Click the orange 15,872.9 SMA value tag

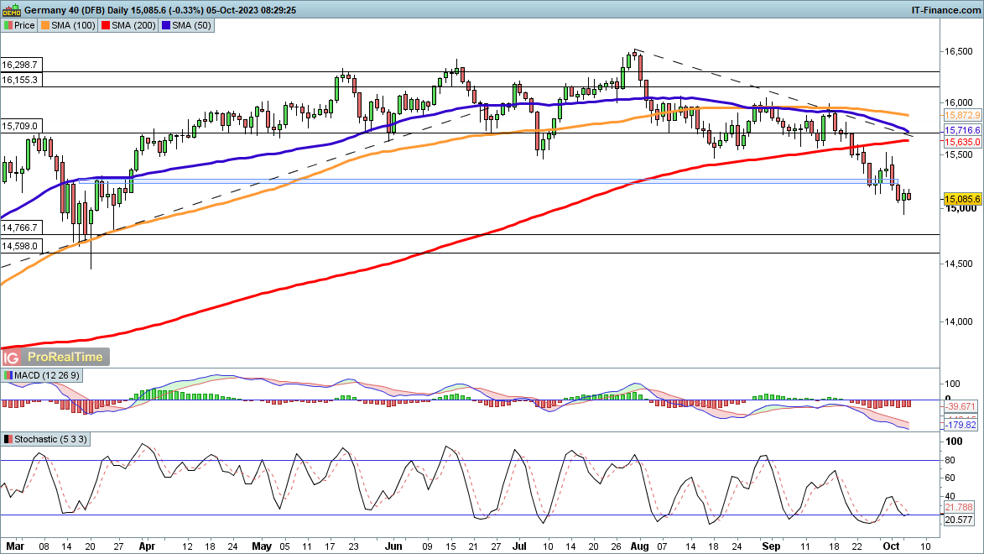point(962,116)
